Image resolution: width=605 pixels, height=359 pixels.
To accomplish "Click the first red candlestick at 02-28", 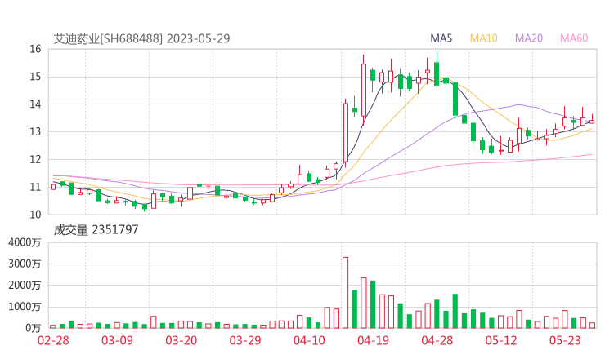I will click(53, 187).
